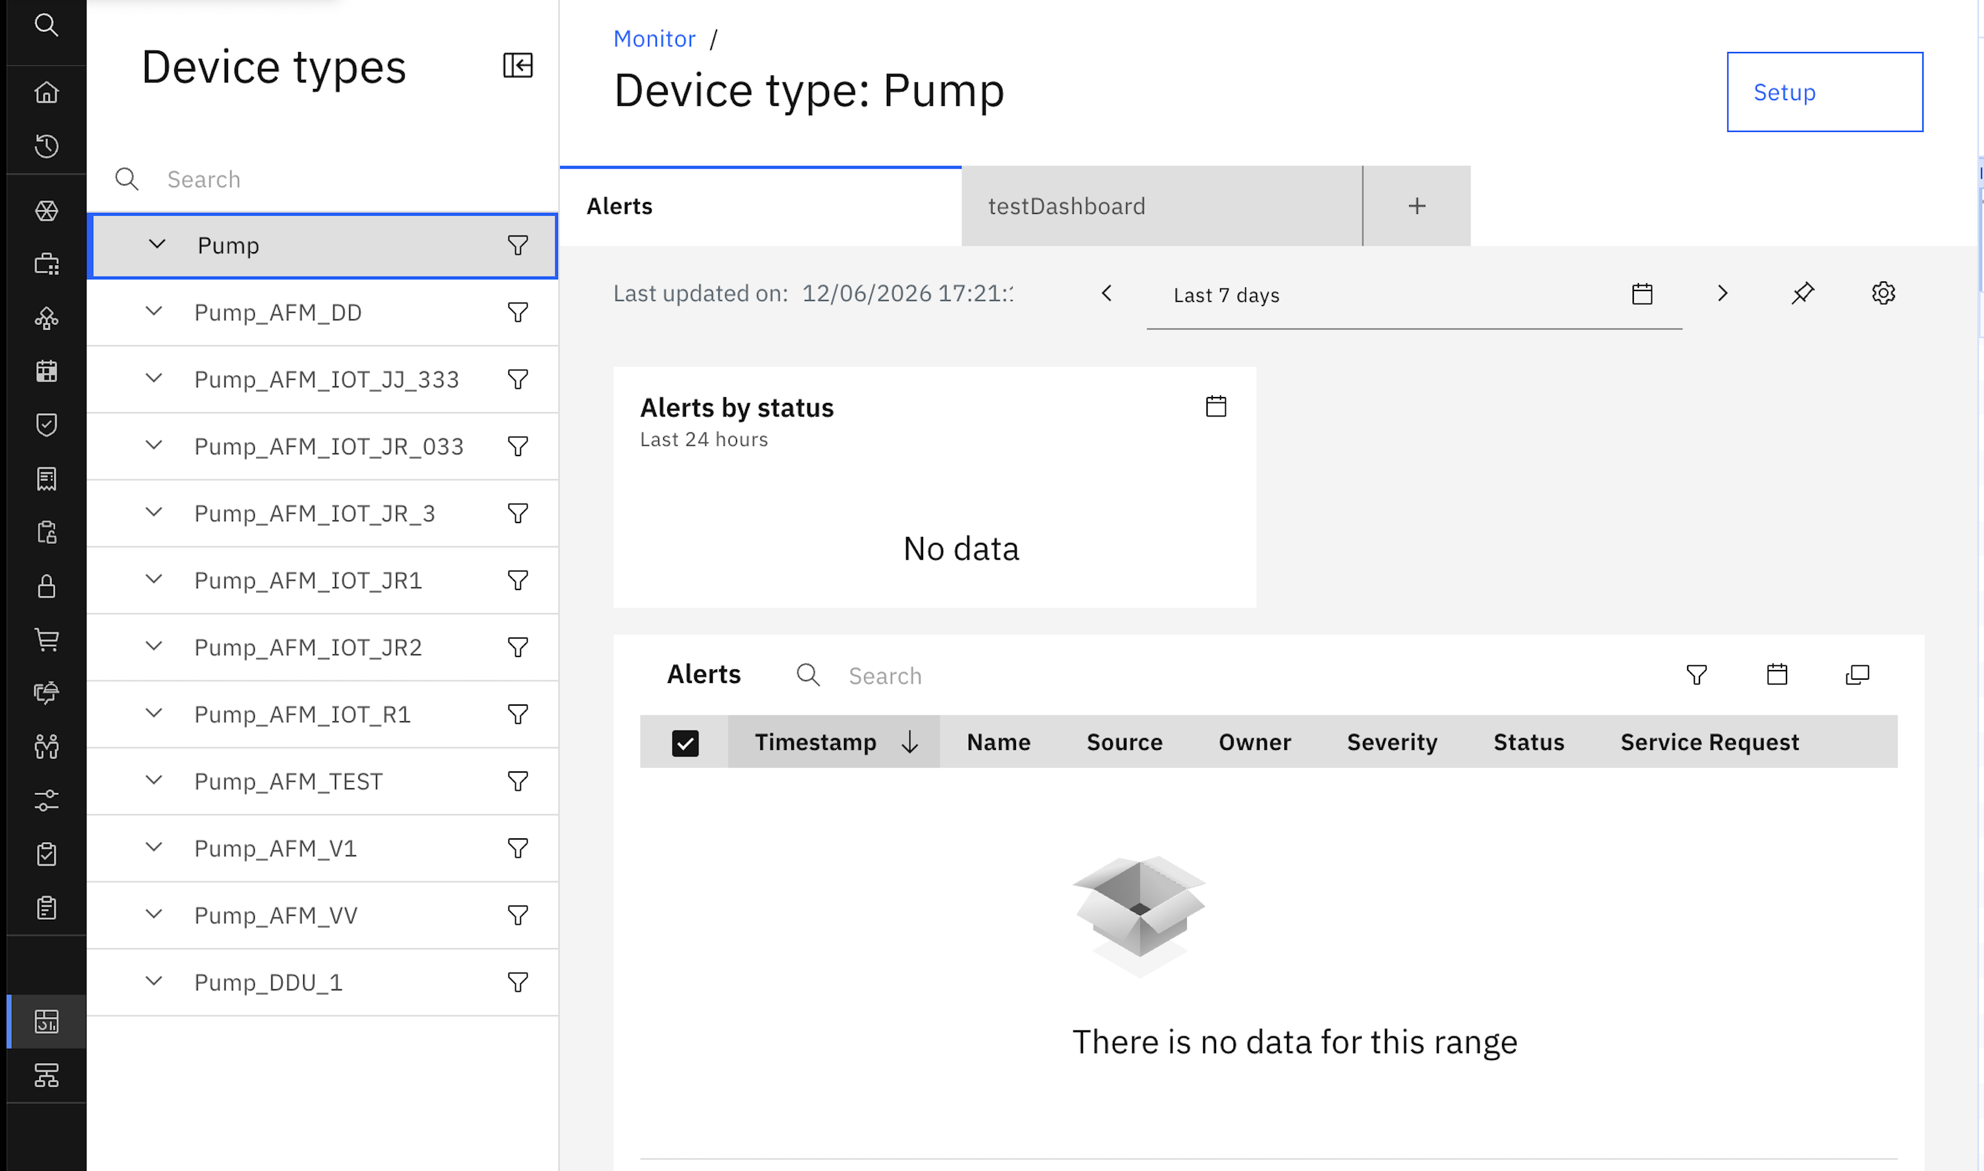Open the padlock icon in left rail
The image size is (1984, 1171).
pyautogui.click(x=47, y=586)
